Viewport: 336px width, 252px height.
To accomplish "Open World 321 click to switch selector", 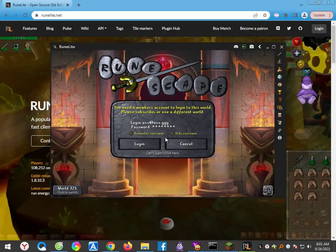I will coord(67,190).
